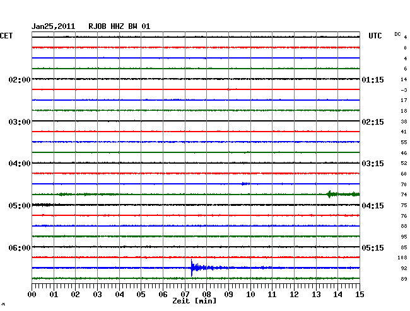410x311 pixels.
Task: Click the UTC time label "05:15"
Action: coord(373,247)
